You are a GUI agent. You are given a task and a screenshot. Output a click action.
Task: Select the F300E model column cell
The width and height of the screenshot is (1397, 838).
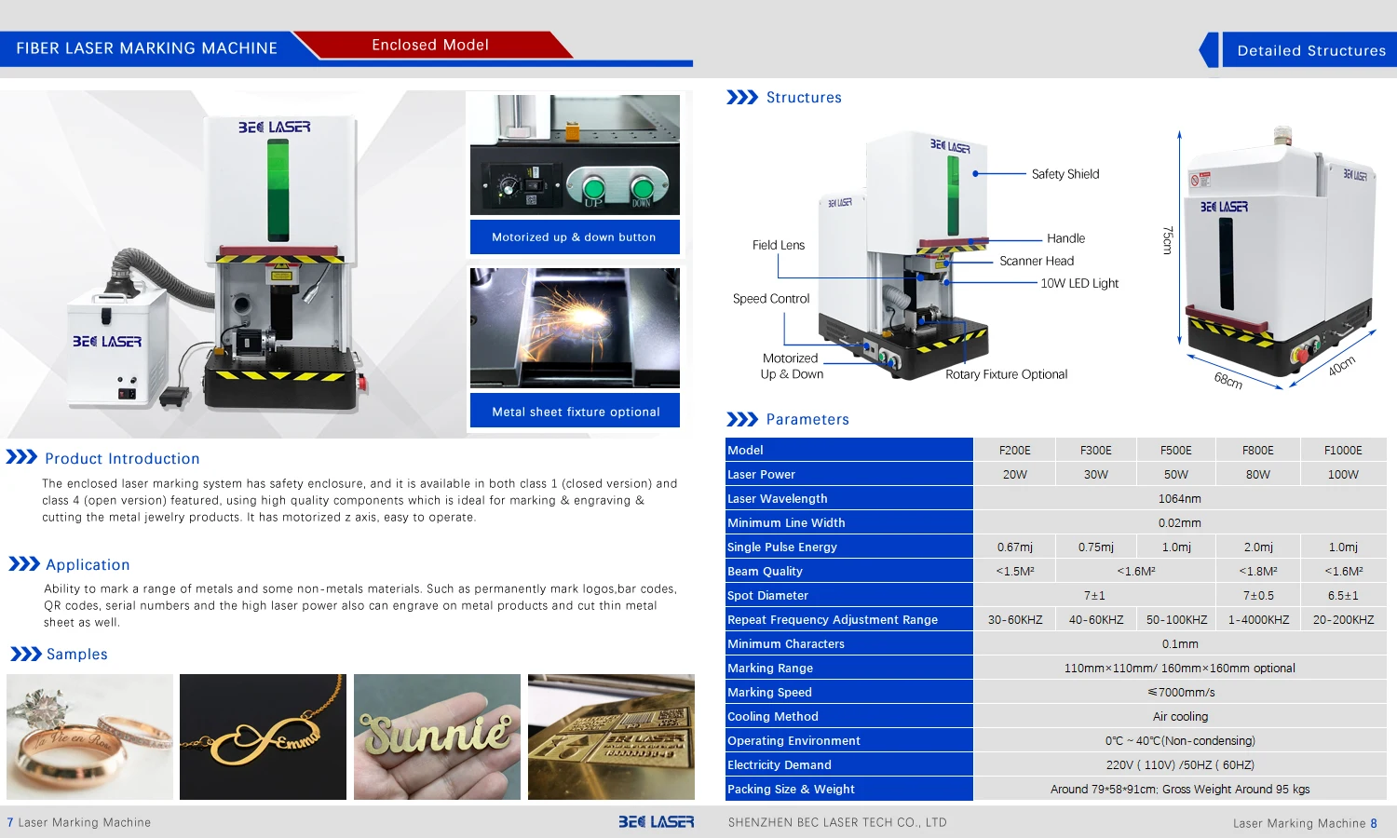click(1096, 450)
